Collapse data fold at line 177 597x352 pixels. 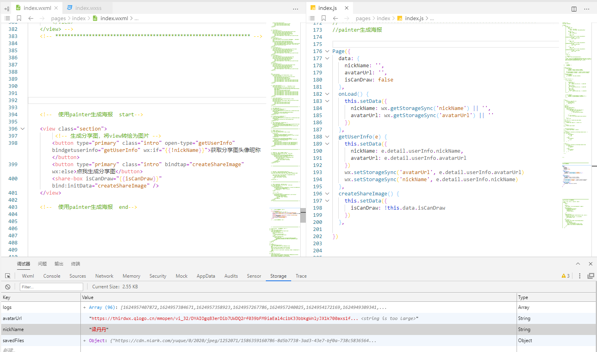(x=327, y=59)
